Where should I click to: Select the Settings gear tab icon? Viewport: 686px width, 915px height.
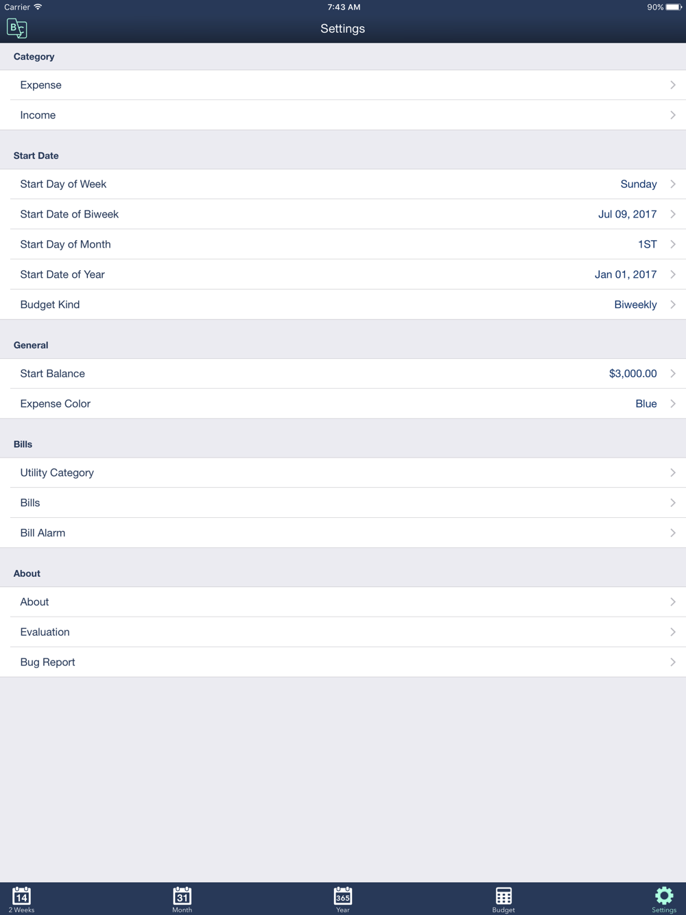pyautogui.click(x=664, y=896)
